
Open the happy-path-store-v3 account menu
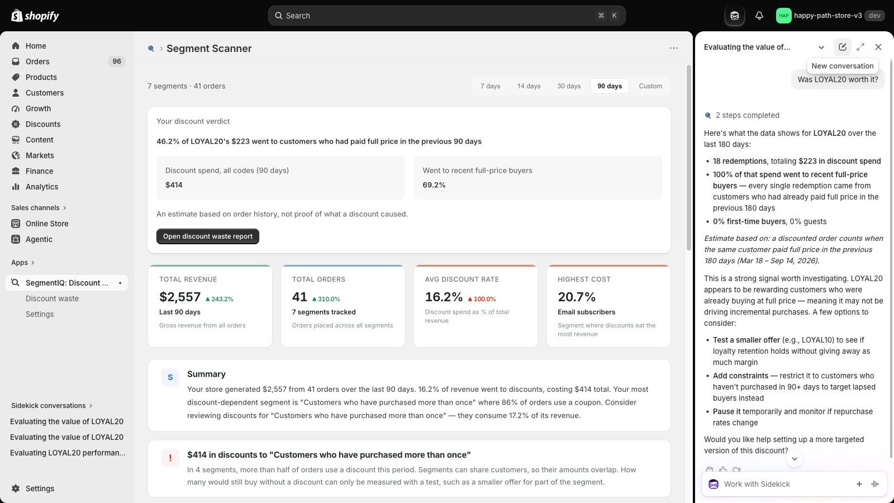pyautogui.click(x=830, y=16)
